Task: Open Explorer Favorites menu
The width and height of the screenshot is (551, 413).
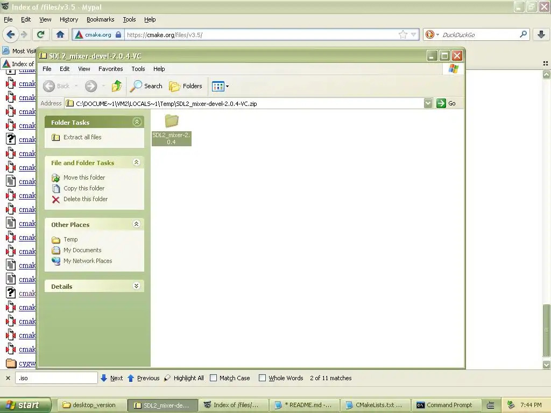Action: coord(111,69)
